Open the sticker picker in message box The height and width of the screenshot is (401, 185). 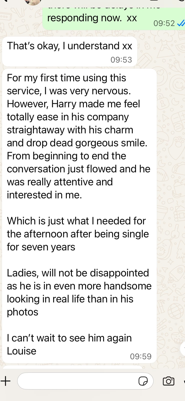143,381
